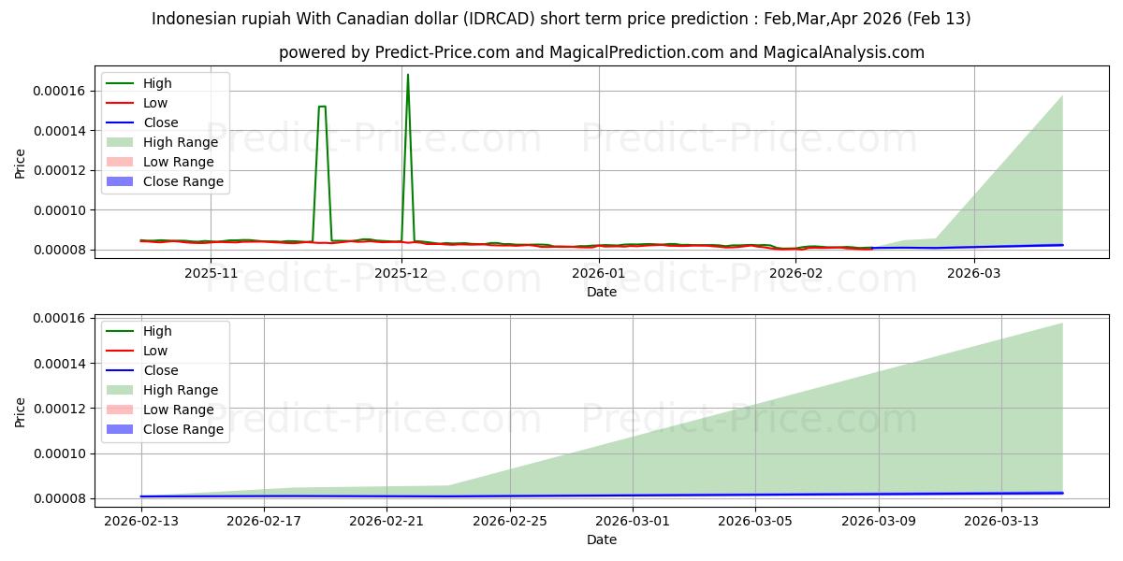The image size is (1123, 561).
Task: Click the High Range swatch in top legend
Action: point(120,142)
